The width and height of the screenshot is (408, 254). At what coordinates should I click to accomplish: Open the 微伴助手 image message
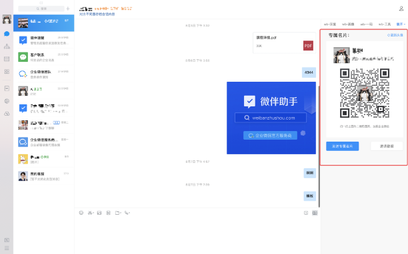tap(271, 118)
